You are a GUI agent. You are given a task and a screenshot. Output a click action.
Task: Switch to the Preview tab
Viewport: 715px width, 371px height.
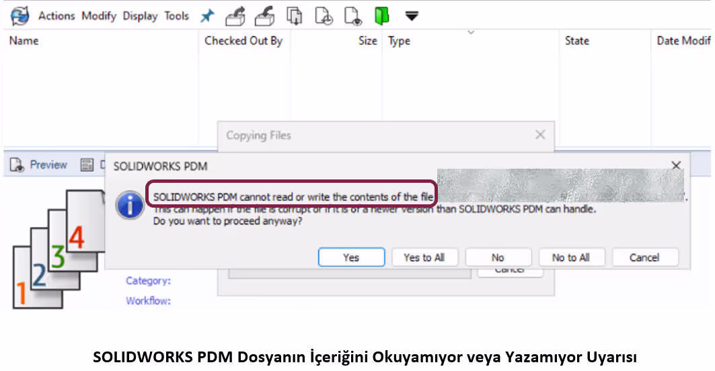click(x=48, y=165)
